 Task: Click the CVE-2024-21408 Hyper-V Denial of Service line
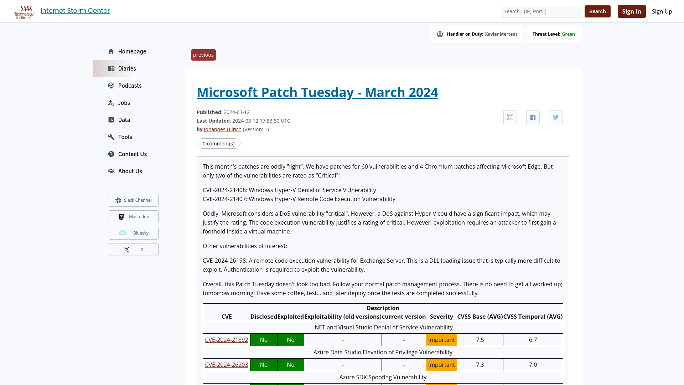[x=289, y=190]
